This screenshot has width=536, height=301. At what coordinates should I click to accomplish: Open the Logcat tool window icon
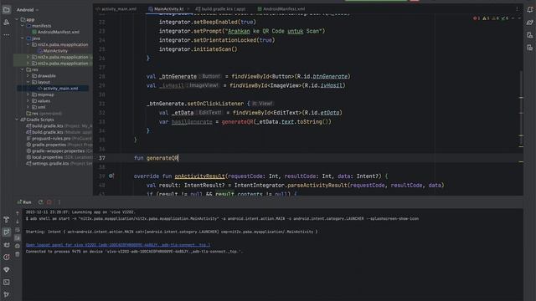pos(7,245)
